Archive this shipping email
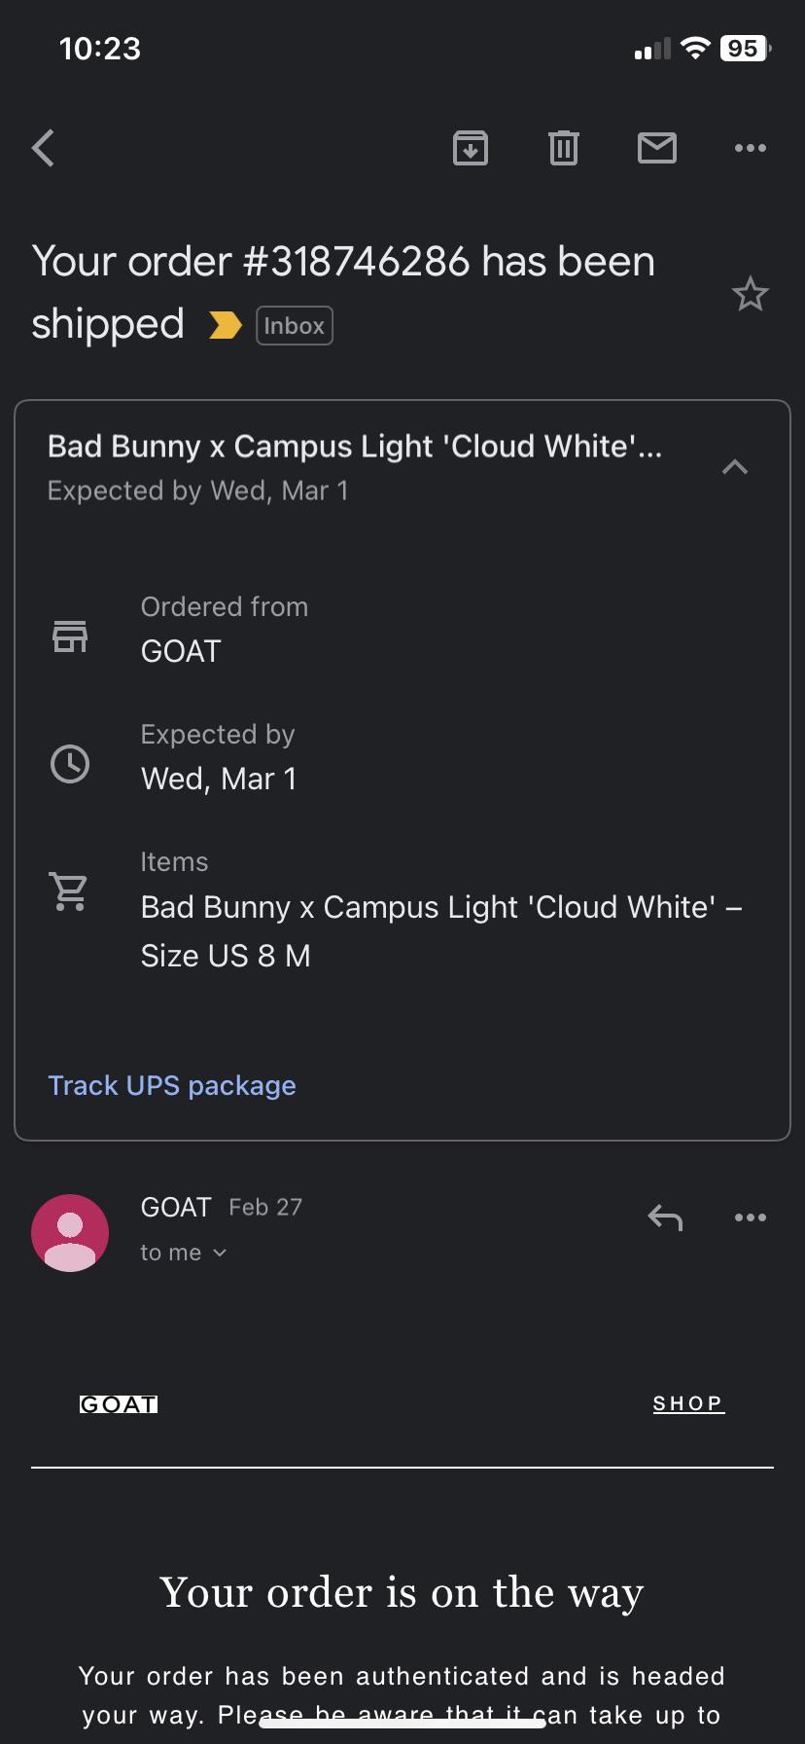The width and height of the screenshot is (805, 1744). [x=471, y=148]
